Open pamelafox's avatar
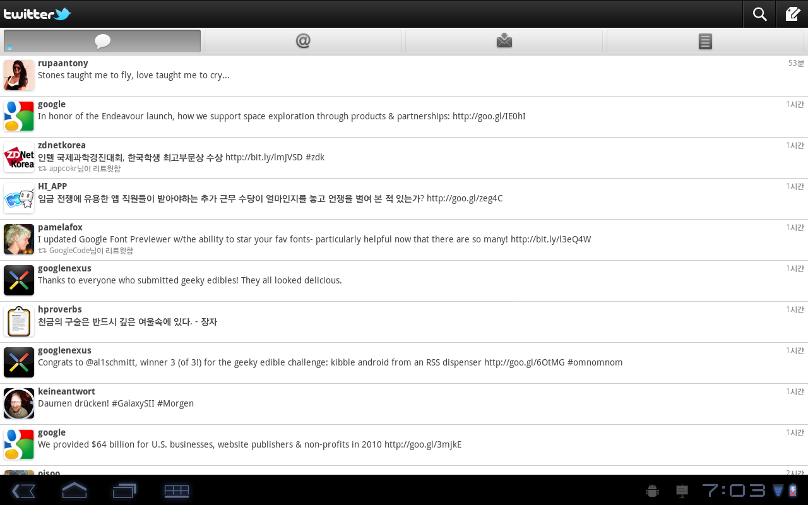 [19, 239]
